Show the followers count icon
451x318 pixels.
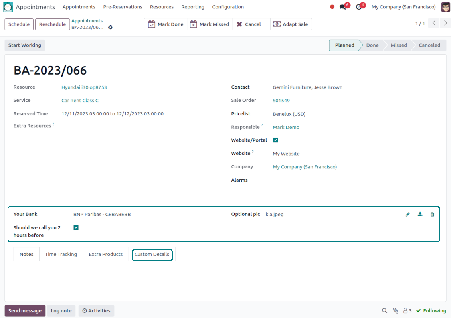[407, 311]
